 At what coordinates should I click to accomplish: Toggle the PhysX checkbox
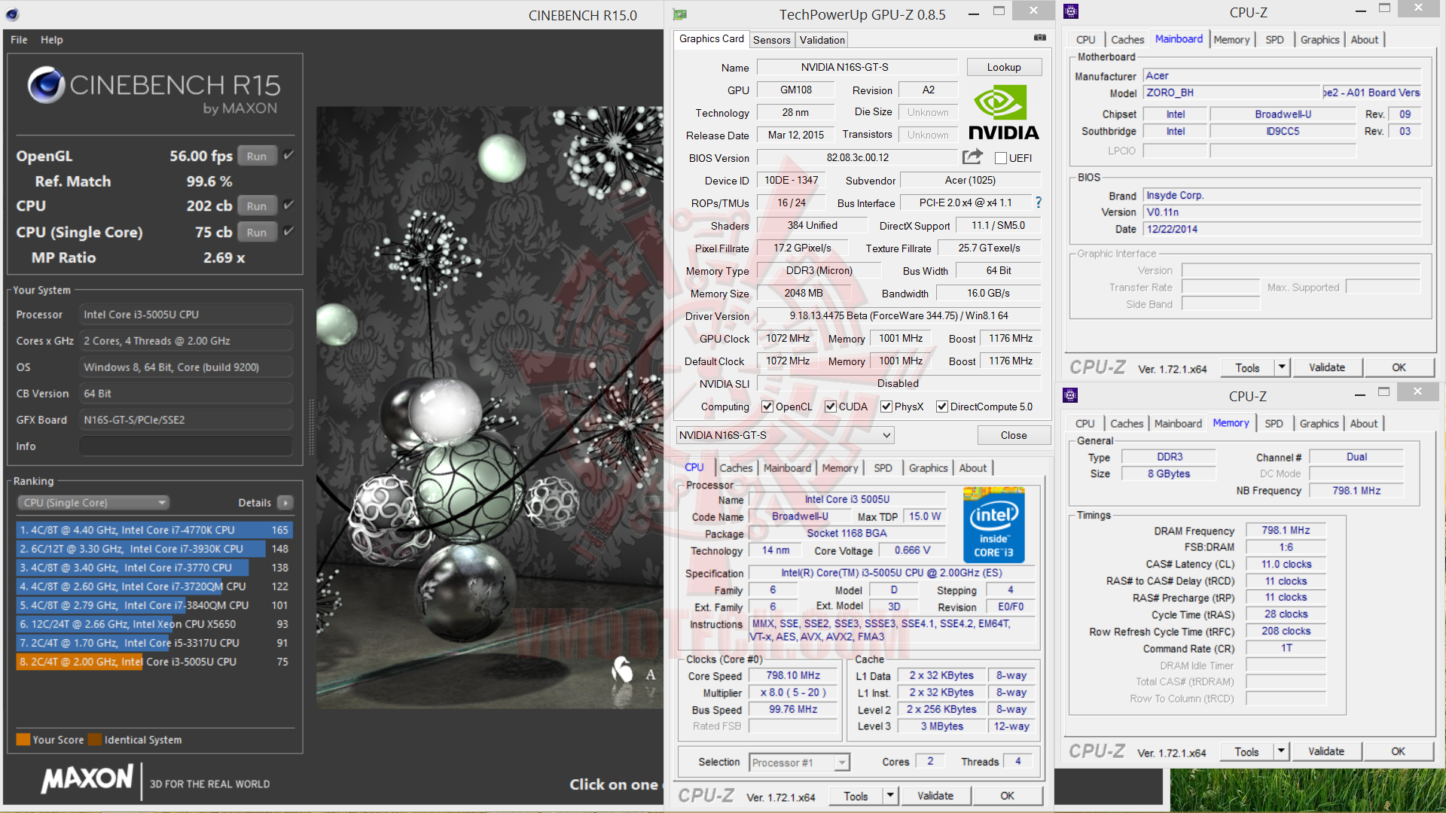click(x=886, y=406)
